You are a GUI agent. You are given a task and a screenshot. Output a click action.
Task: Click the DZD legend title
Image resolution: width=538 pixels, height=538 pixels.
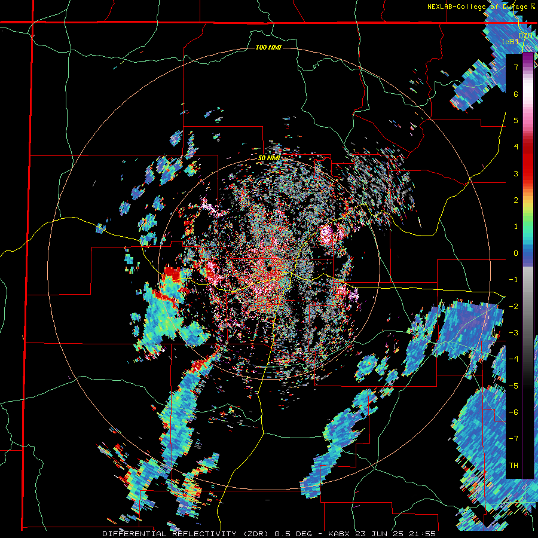click(x=525, y=36)
